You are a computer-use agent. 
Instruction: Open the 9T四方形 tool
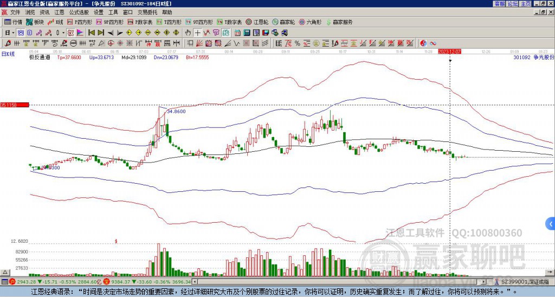pyautogui.click(x=199, y=22)
